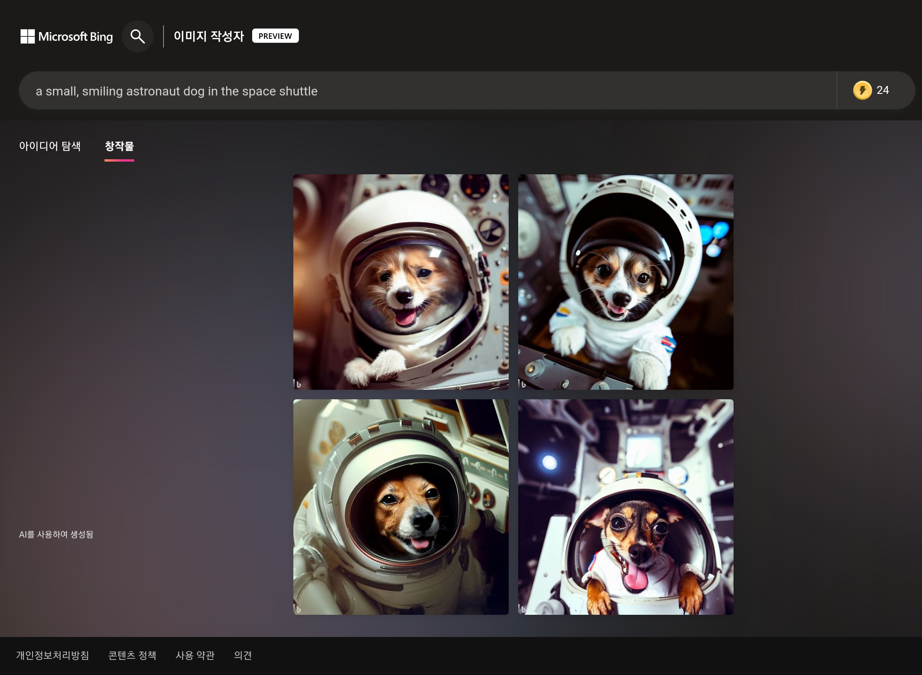This screenshot has height=675, width=922.
Task: Click the 이미지 작성자 title
Action: point(209,36)
